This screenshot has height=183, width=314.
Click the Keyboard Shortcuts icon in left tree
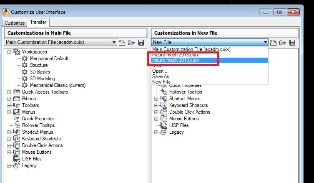[17, 139]
